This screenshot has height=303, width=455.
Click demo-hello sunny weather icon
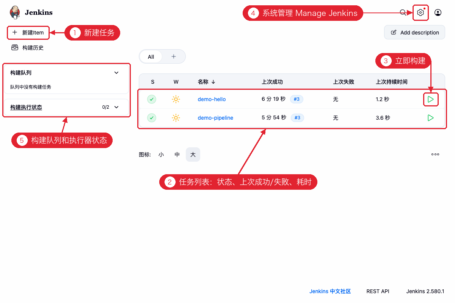click(x=176, y=99)
